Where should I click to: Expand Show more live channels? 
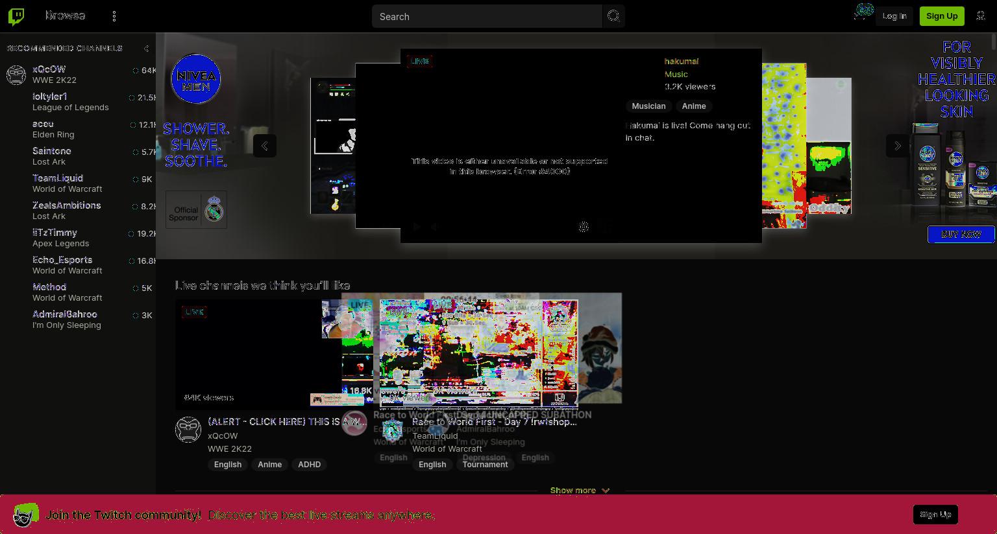tap(580, 490)
